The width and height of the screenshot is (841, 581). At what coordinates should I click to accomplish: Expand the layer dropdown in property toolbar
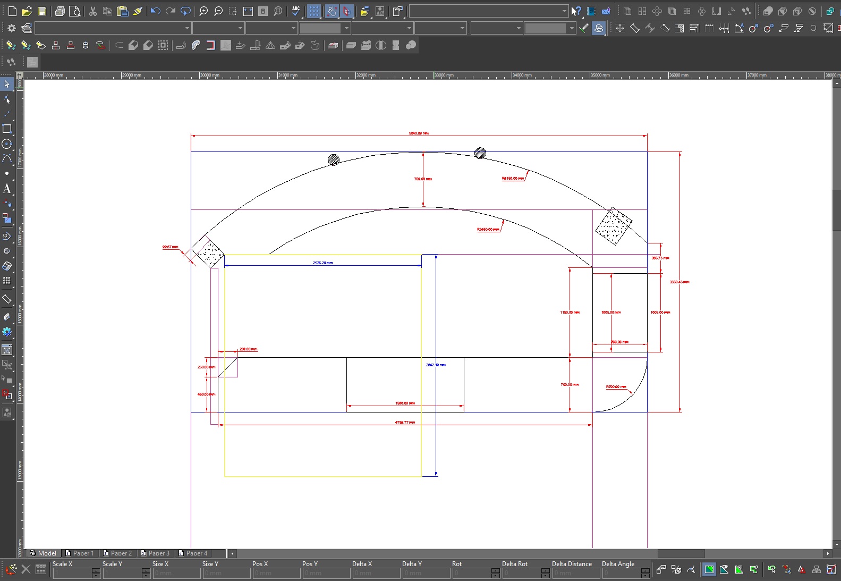point(187,28)
